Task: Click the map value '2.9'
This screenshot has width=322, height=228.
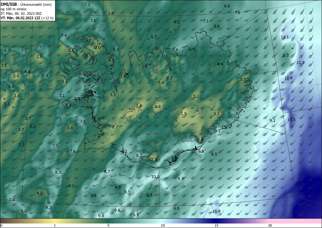Action: [x=154, y=159]
